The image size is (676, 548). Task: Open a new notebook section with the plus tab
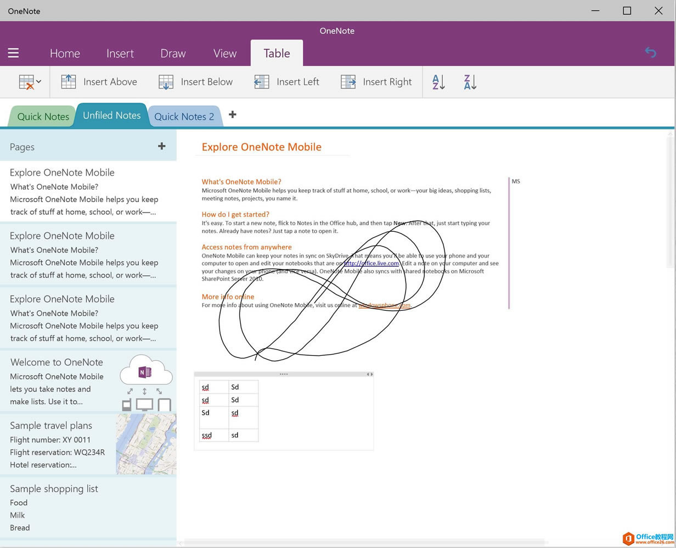click(232, 115)
